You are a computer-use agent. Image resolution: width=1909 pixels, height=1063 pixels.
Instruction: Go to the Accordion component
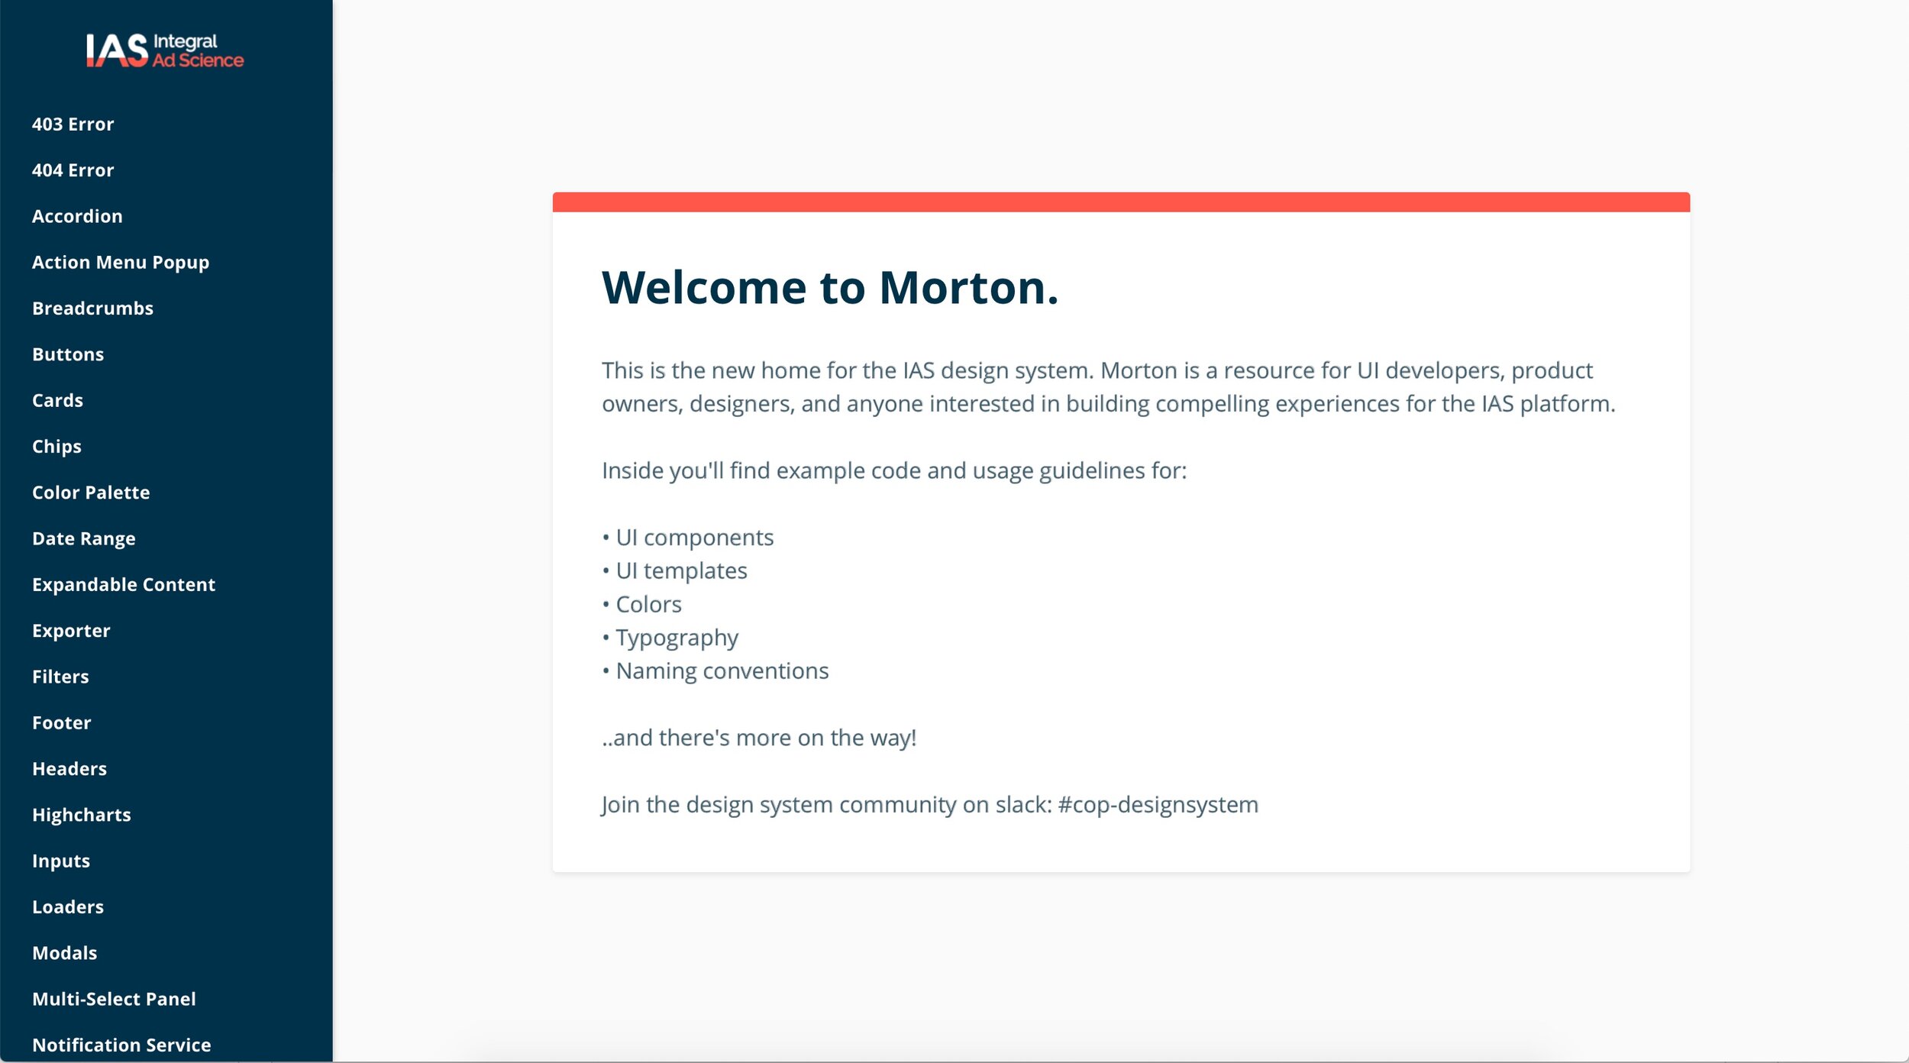click(77, 216)
